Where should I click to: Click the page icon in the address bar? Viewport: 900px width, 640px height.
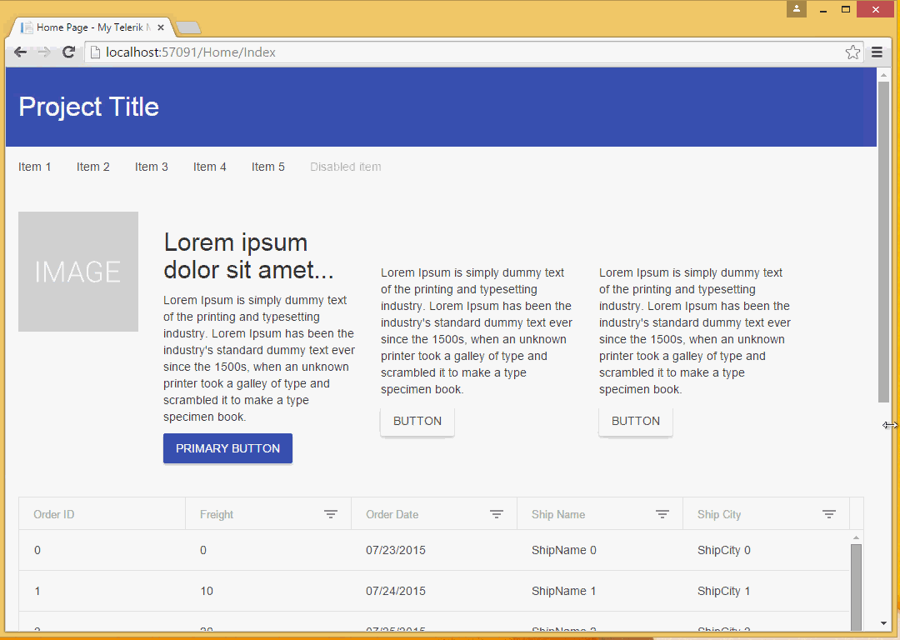(x=94, y=52)
